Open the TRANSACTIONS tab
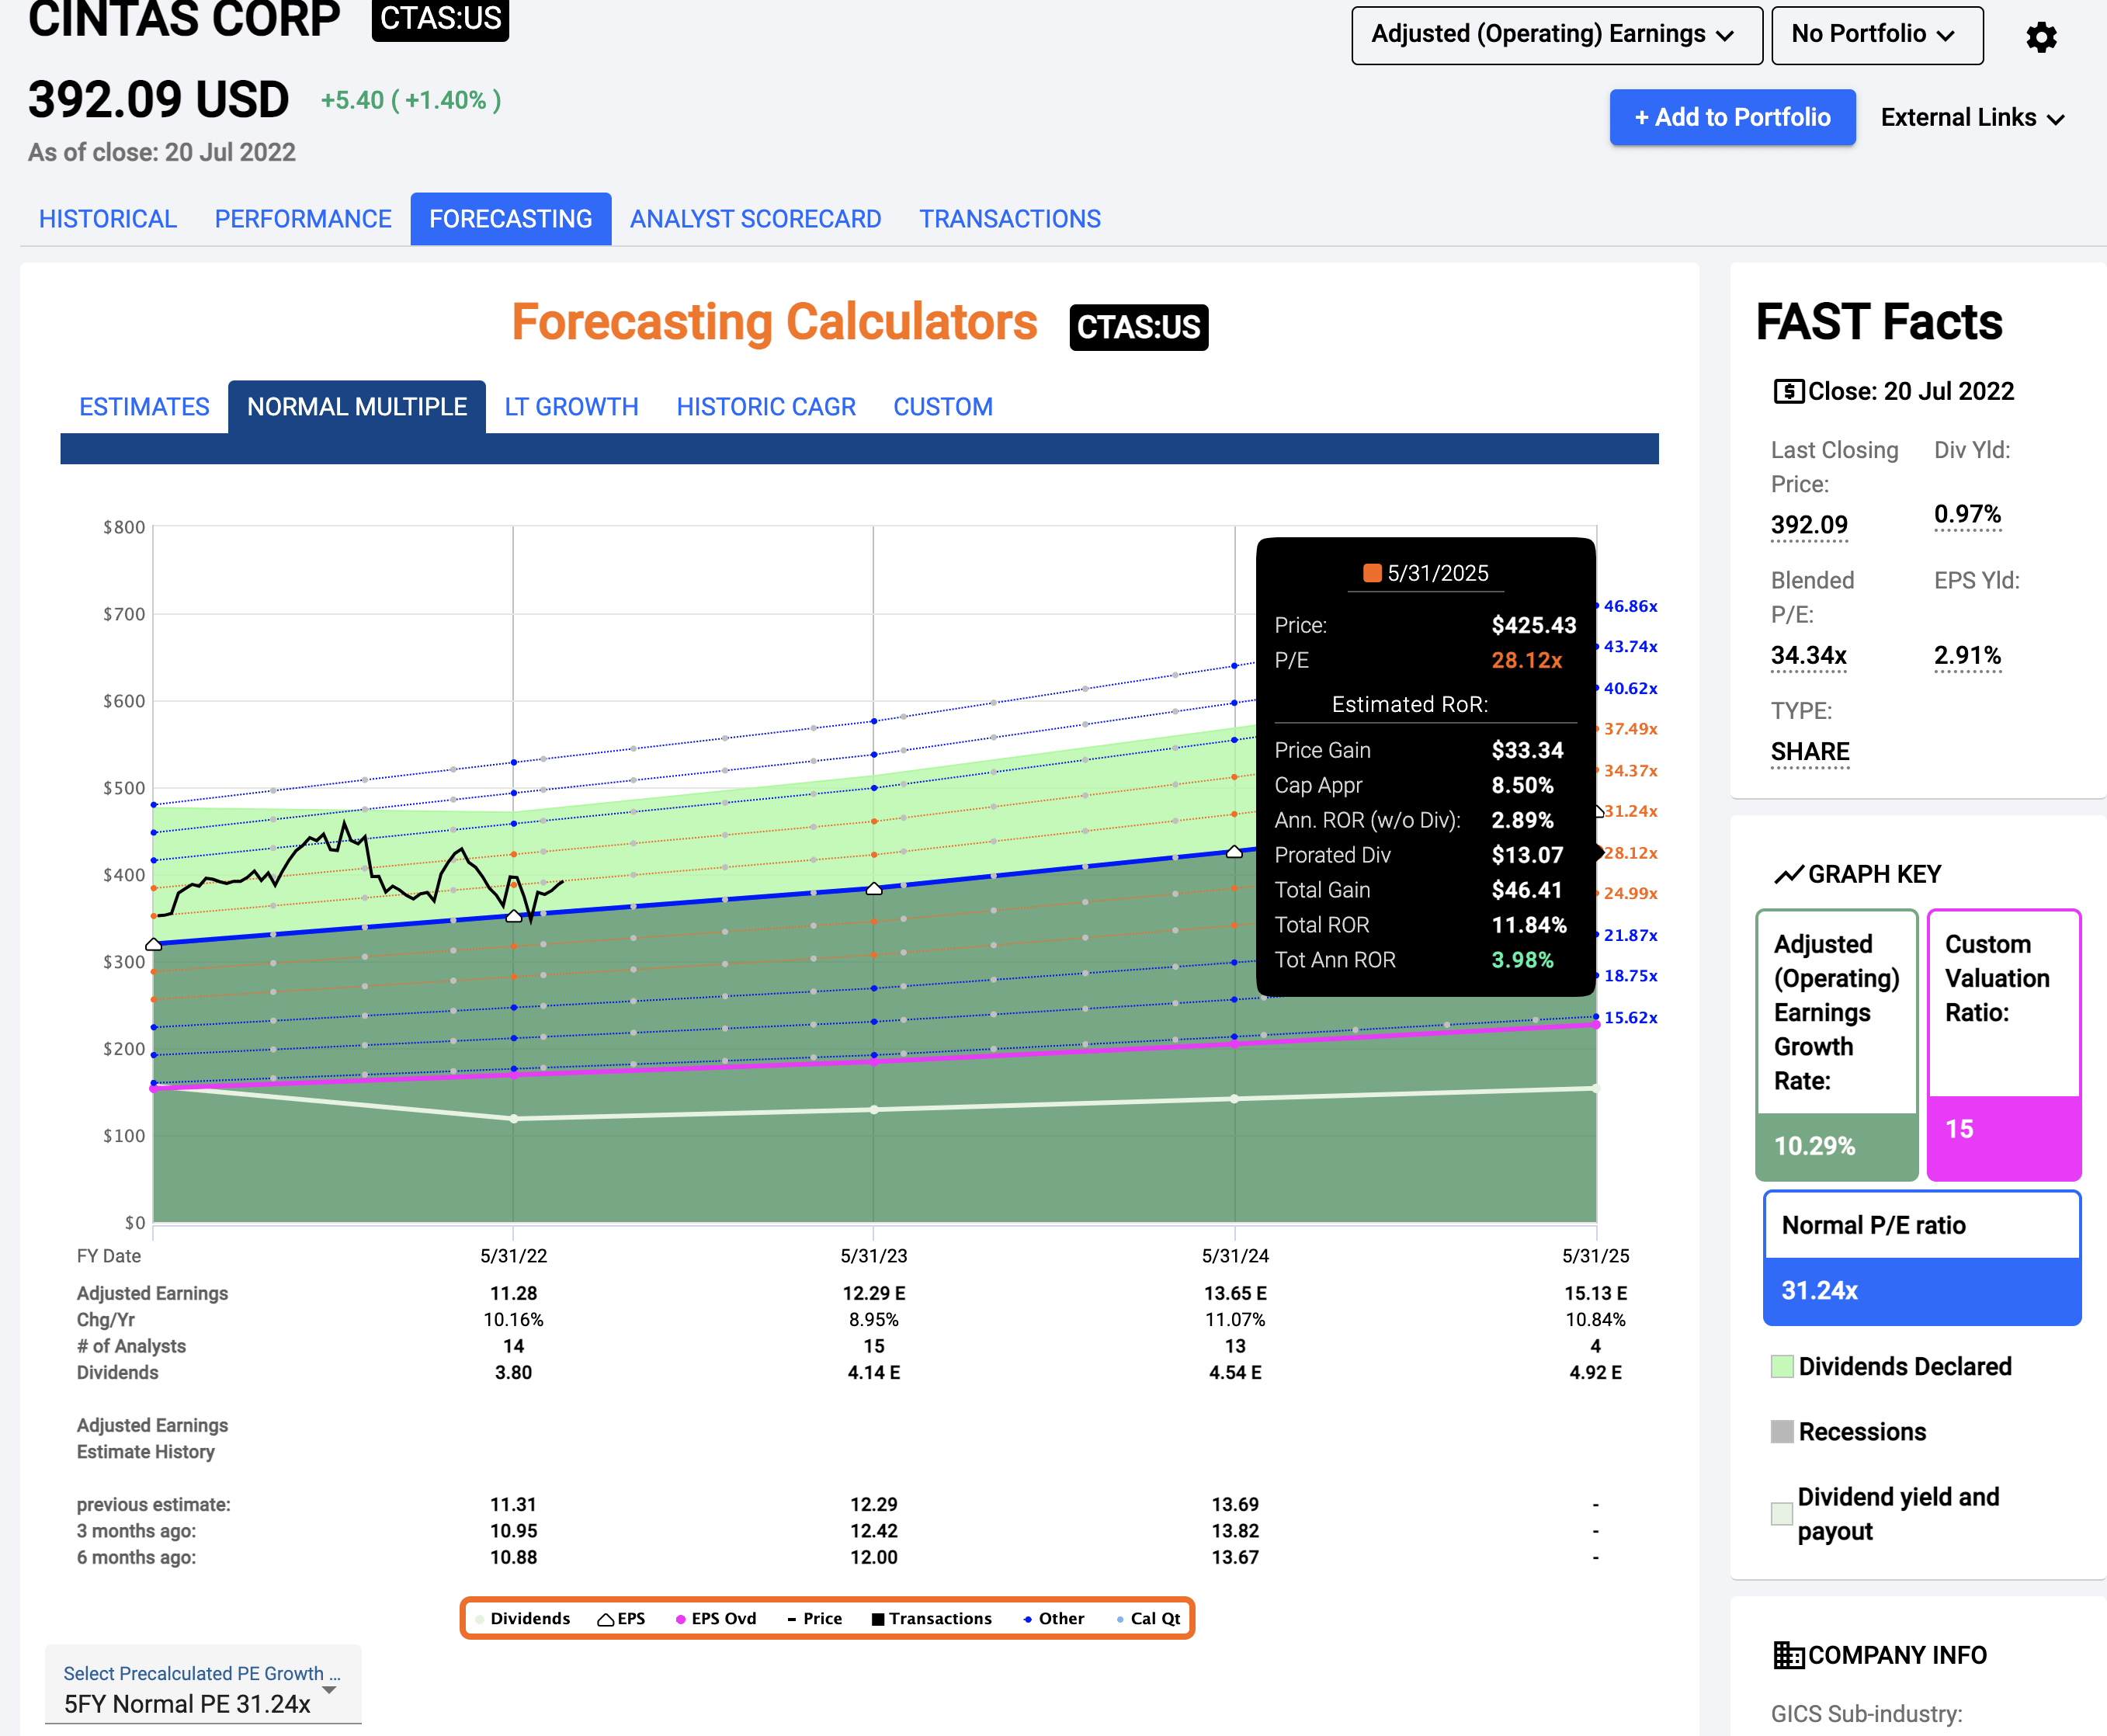This screenshot has height=1736, width=2107. coord(1010,219)
